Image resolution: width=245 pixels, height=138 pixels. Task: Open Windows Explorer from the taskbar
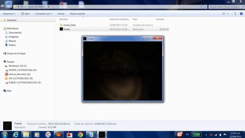[26, 135]
